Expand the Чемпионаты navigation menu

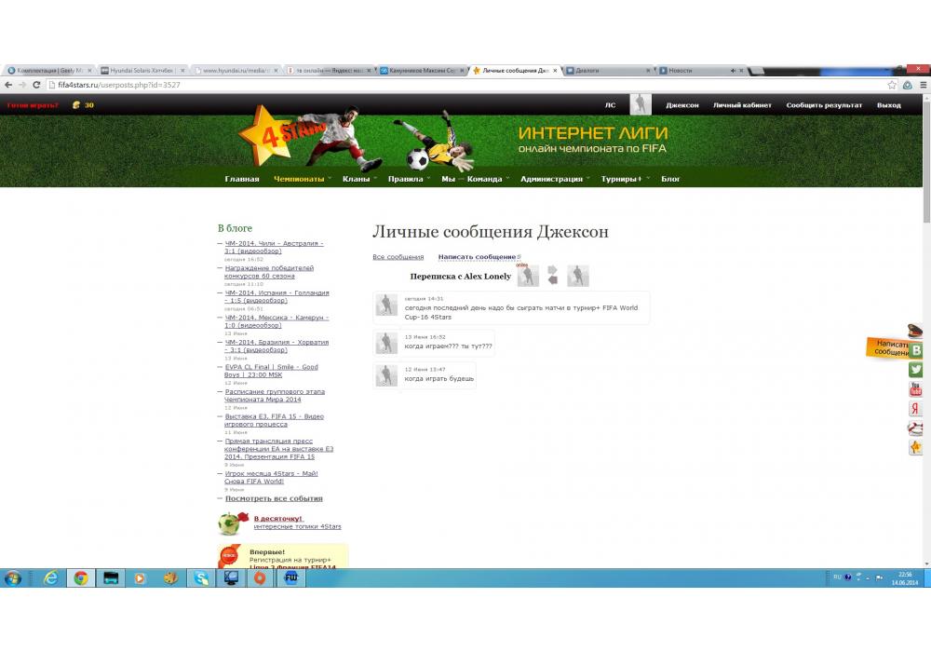click(299, 179)
